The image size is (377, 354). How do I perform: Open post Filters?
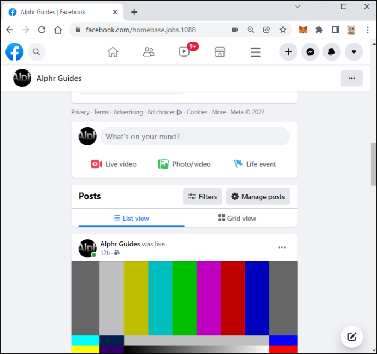point(203,197)
